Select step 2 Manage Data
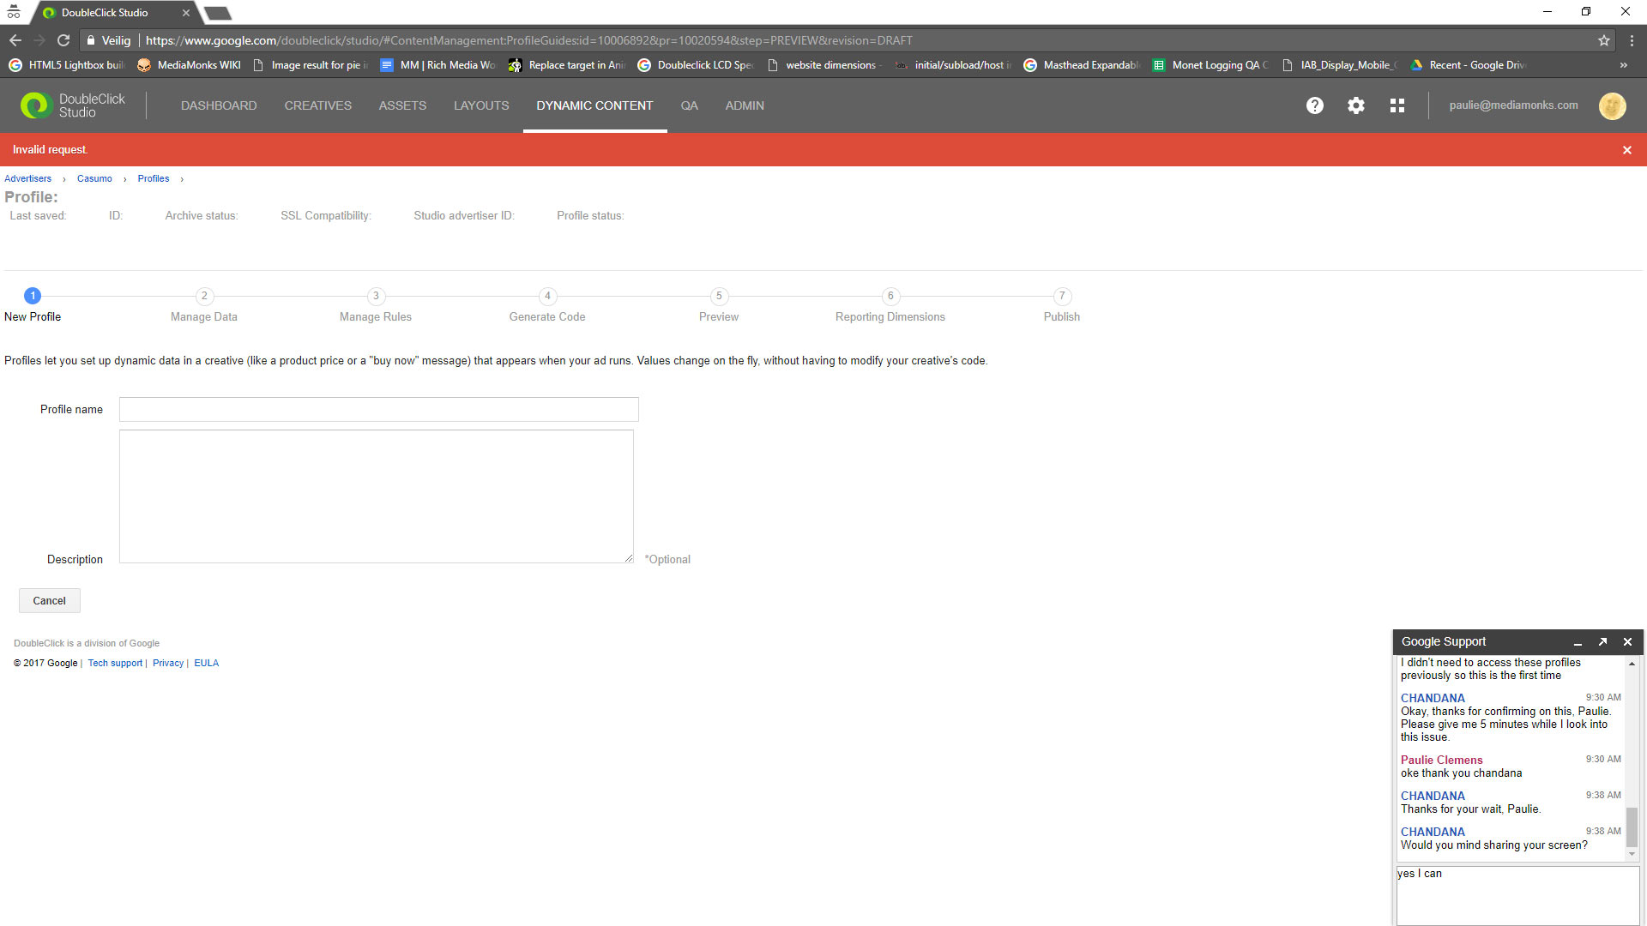 204,305
